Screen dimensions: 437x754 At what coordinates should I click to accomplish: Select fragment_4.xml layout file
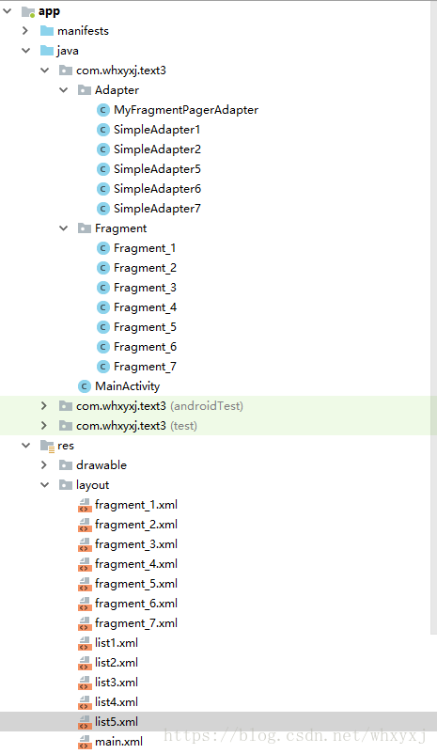[136, 563]
